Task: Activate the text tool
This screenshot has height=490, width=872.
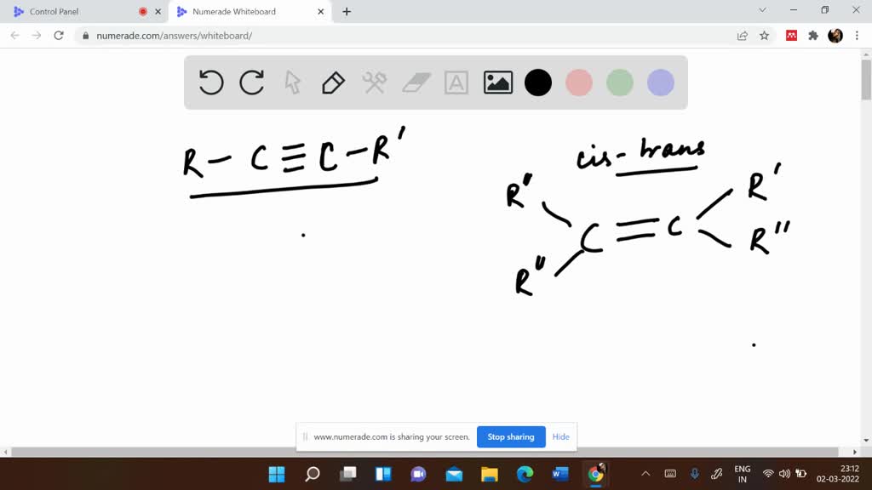Action: [x=456, y=83]
